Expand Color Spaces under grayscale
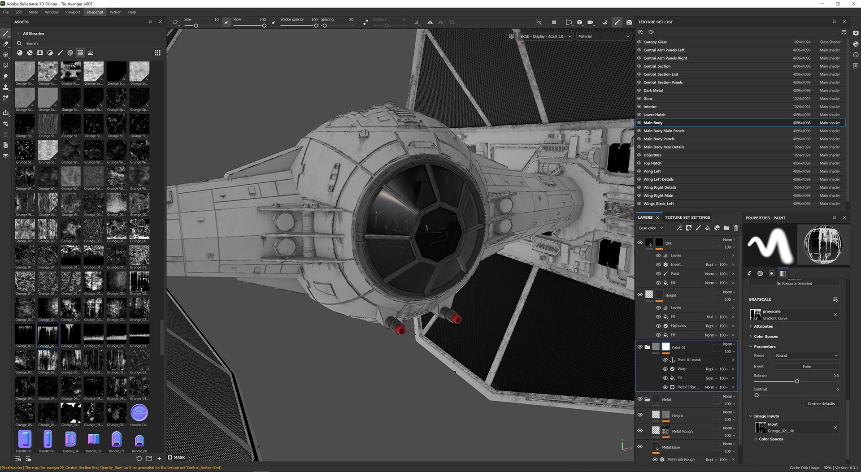This screenshot has height=472, width=861. click(751, 337)
